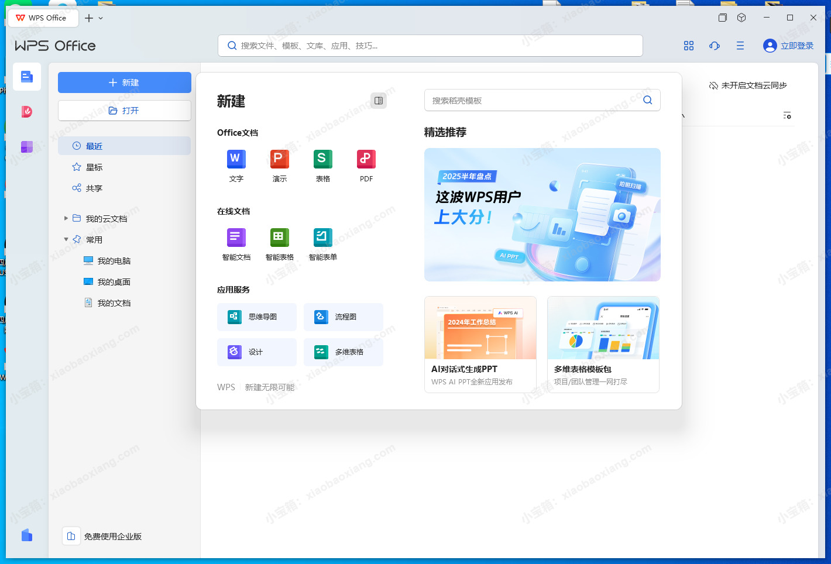Image resolution: width=831 pixels, height=564 pixels.
Task: Select 星标 in the left sidebar
Action: click(x=94, y=167)
